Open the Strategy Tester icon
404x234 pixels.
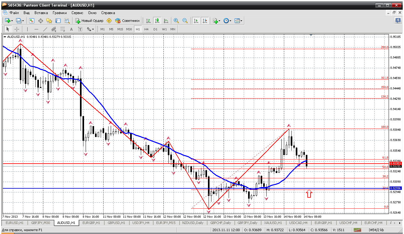pos(67,21)
